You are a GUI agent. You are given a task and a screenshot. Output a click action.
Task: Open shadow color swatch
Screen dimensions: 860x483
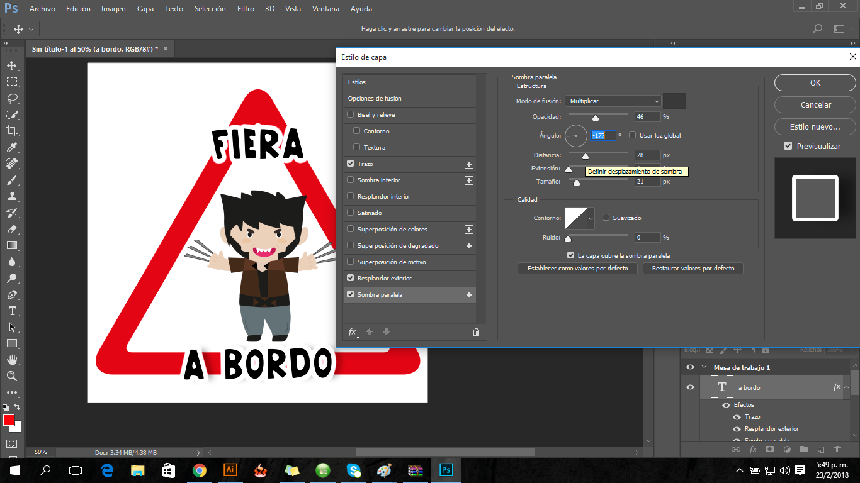(x=674, y=101)
